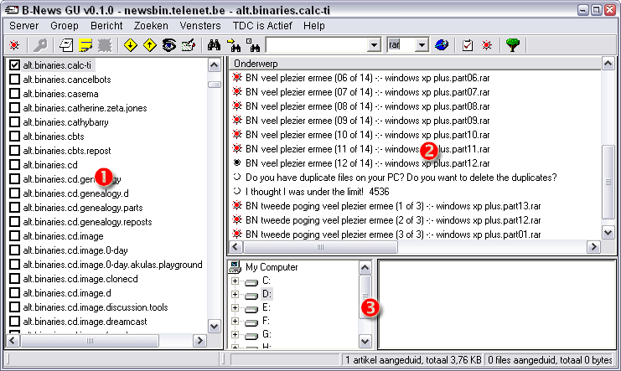Check the alt.binaries.cancelbots group checkbox

click(x=14, y=80)
